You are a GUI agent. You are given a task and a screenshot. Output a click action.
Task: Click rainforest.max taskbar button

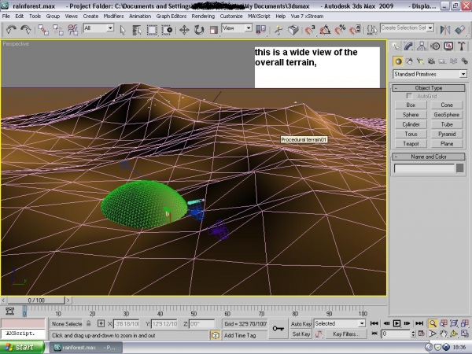pyautogui.click(x=86, y=348)
